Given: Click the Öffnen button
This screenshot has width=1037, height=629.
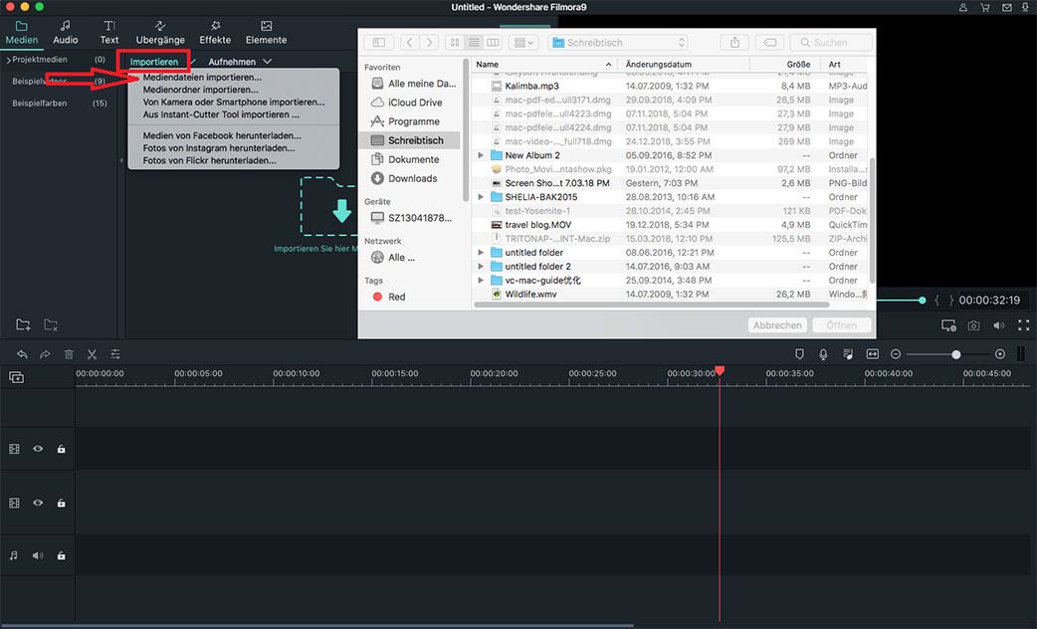Looking at the screenshot, I should 841,325.
